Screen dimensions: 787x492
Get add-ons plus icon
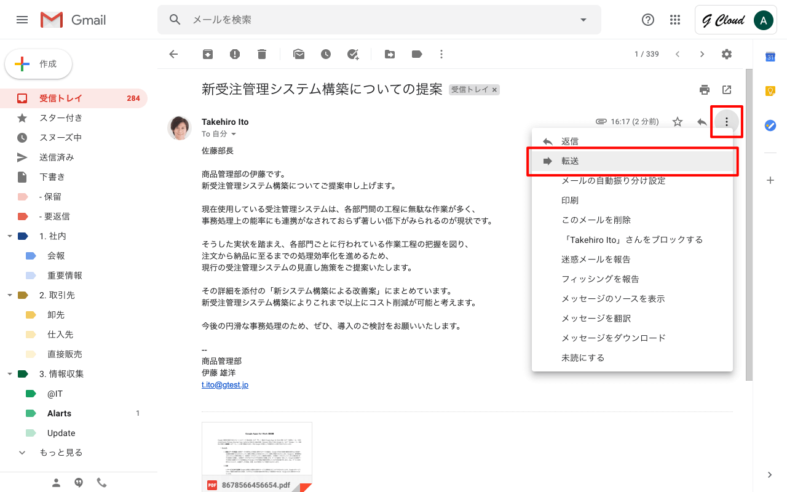(x=770, y=180)
